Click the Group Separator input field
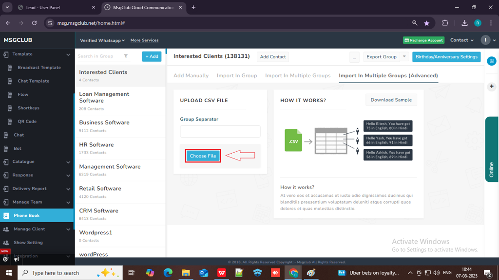Image resolution: width=499 pixels, height=280 pixels. 220,131
